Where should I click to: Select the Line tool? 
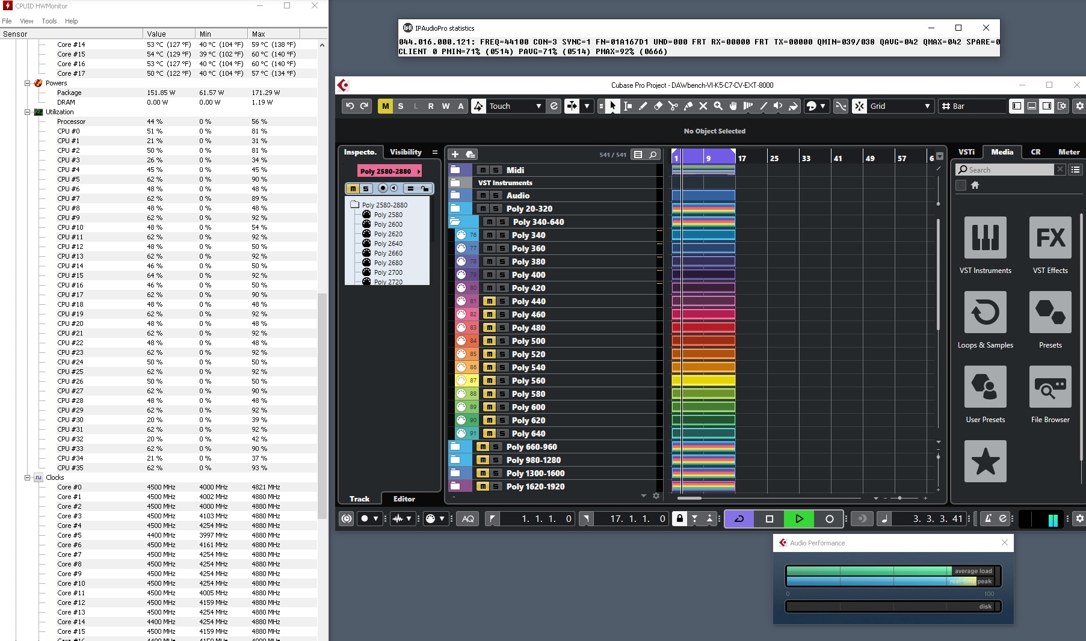763,106
